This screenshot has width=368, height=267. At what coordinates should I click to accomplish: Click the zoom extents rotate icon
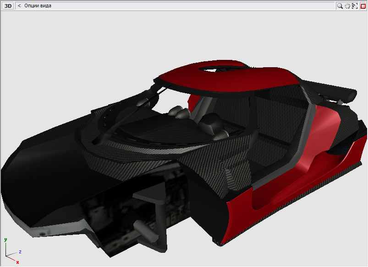pos(355,6)
